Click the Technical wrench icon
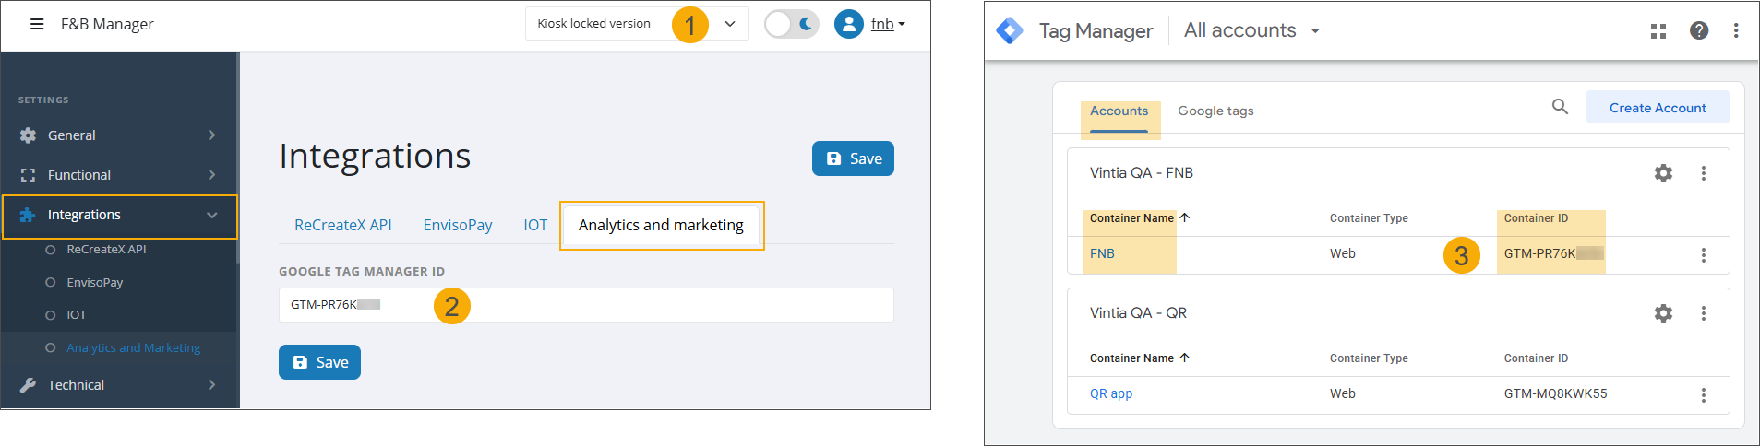 (x=28, y=385)
